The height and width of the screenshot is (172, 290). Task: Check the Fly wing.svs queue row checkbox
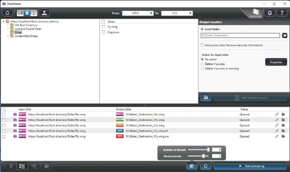tap(4, 137)
